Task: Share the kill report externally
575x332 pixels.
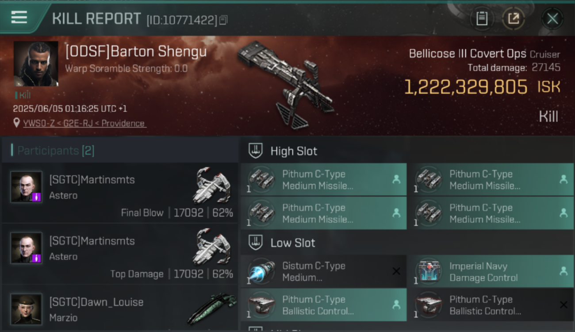Action: click(514, 19)
